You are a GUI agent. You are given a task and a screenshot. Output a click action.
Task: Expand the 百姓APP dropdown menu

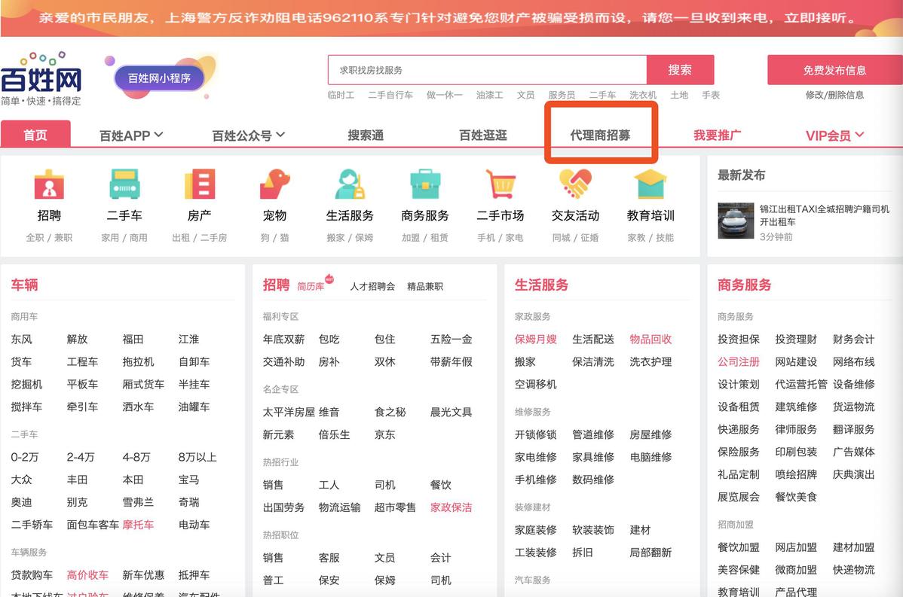(131, 136)
